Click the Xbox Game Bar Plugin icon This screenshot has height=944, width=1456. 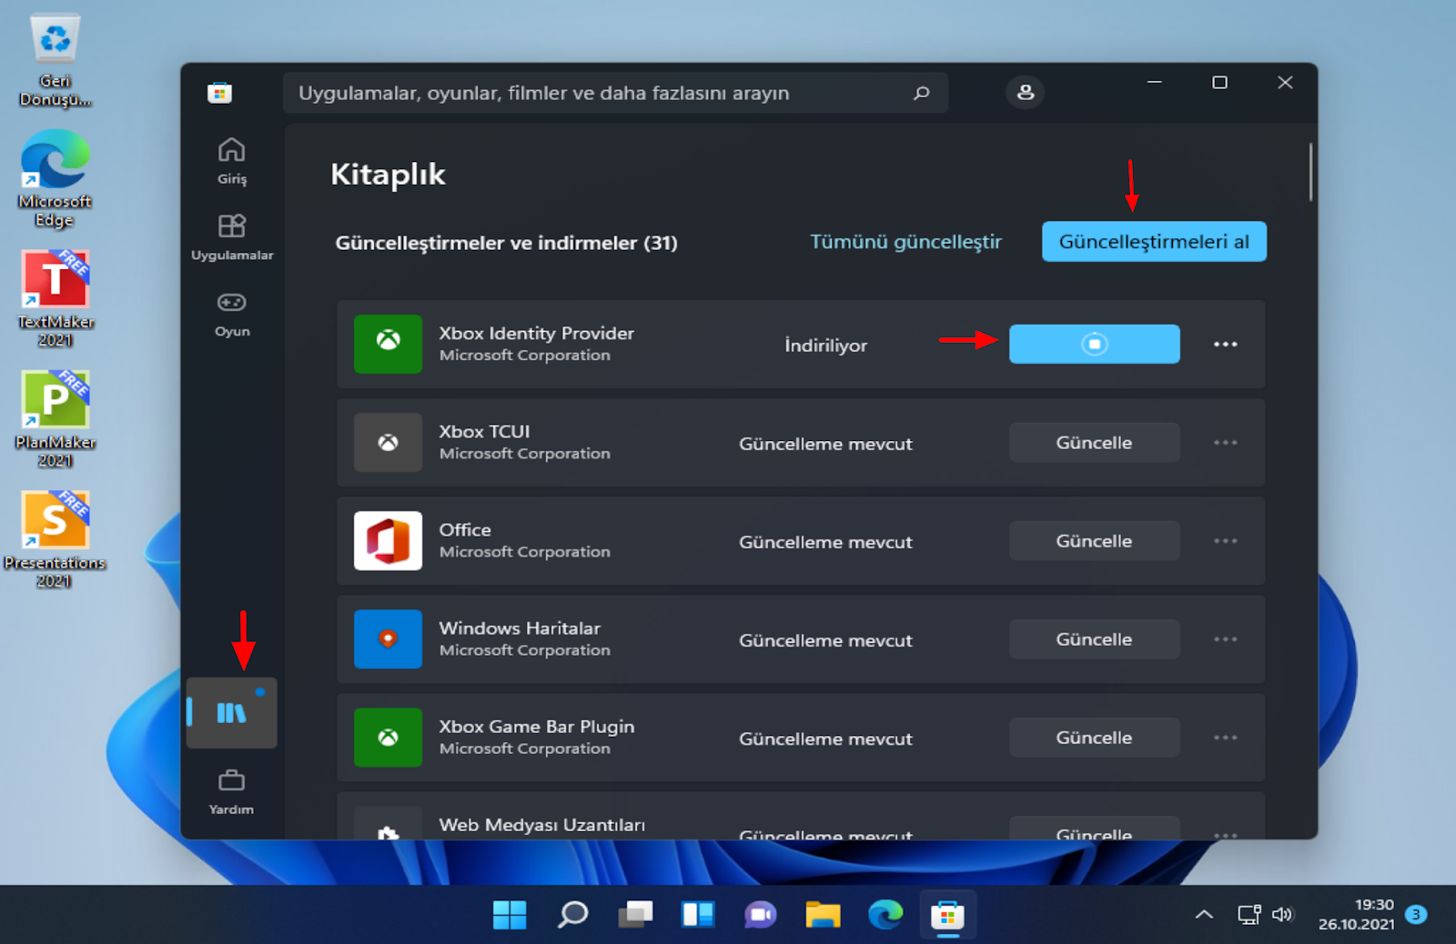coord(388,737)
